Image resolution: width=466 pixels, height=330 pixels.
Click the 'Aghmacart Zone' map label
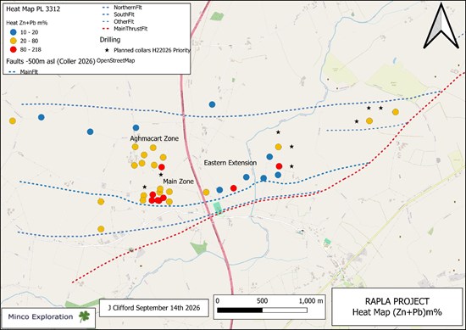click(x=154, y=138)
